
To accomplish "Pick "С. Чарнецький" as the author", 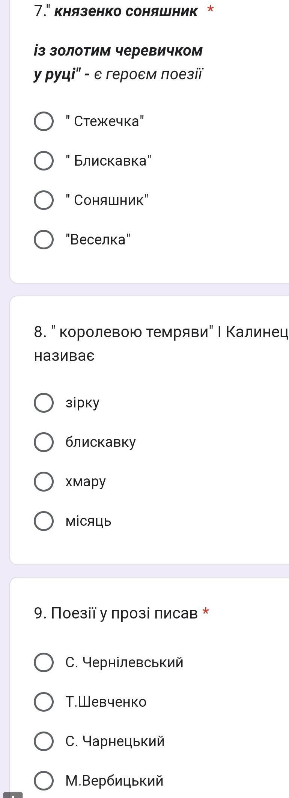I will pyautogui.click(x=44, y=741).
